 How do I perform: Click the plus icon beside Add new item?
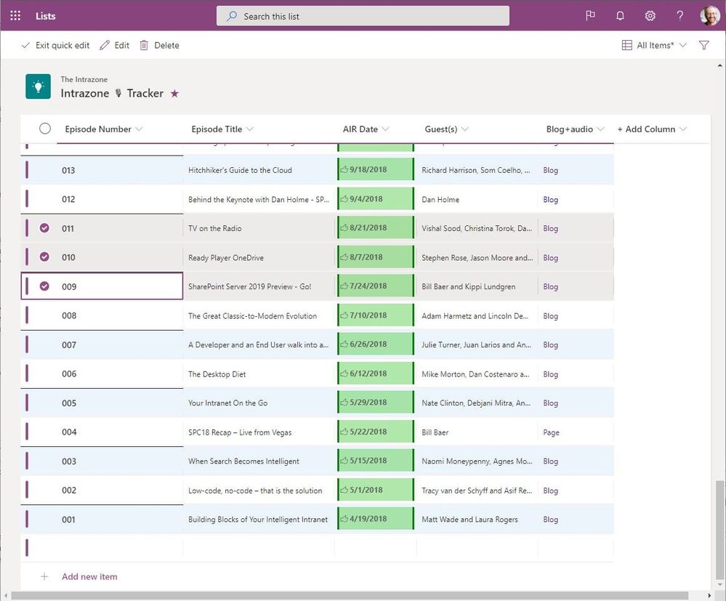point(44,576)
